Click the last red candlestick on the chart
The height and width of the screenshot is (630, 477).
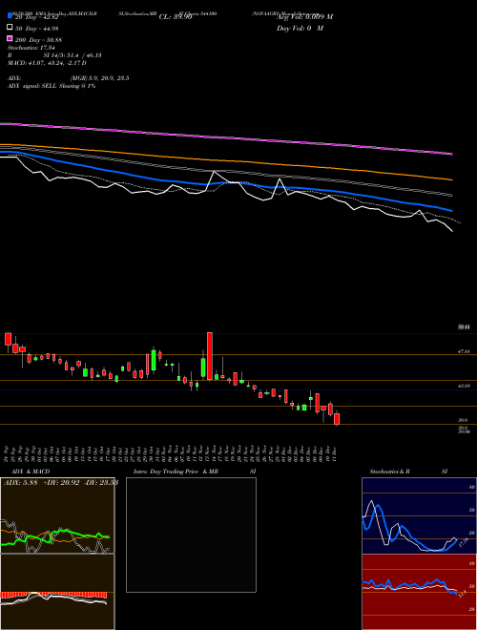click(337, 419)
